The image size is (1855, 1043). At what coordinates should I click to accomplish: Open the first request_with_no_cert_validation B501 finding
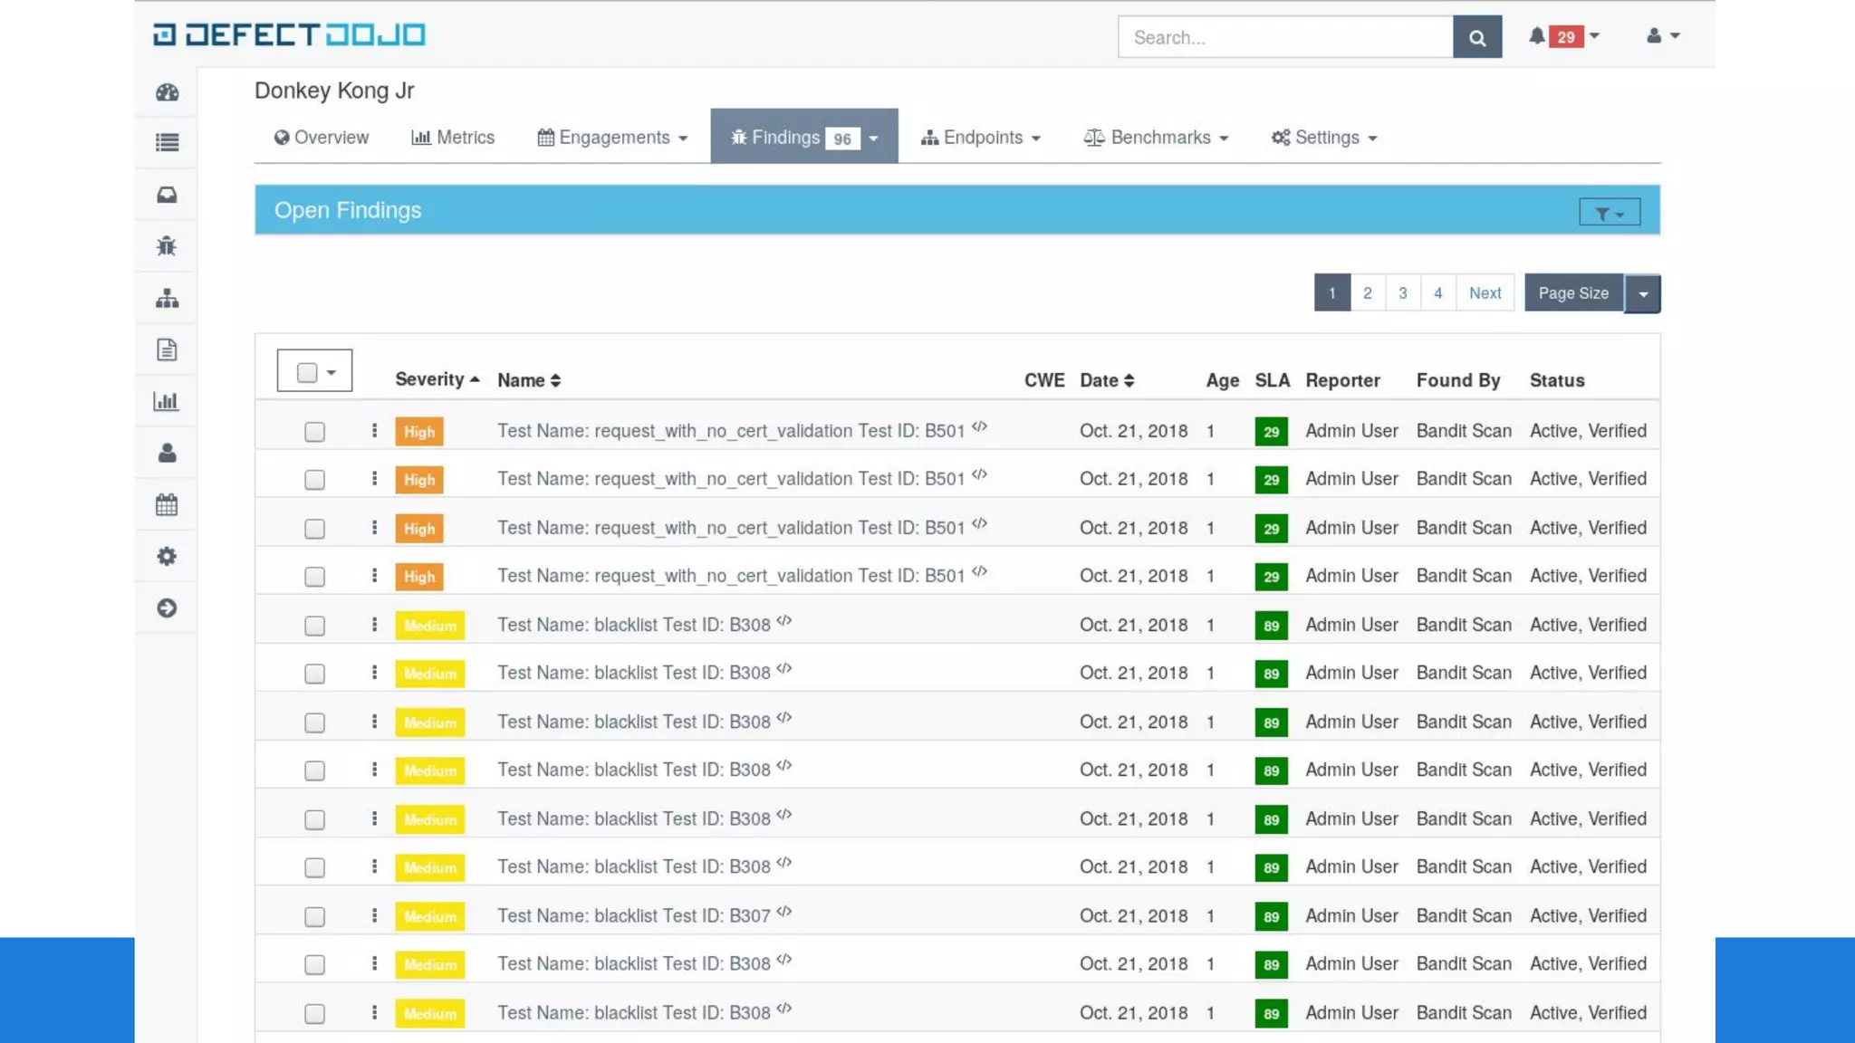click(x=731, y=431)
